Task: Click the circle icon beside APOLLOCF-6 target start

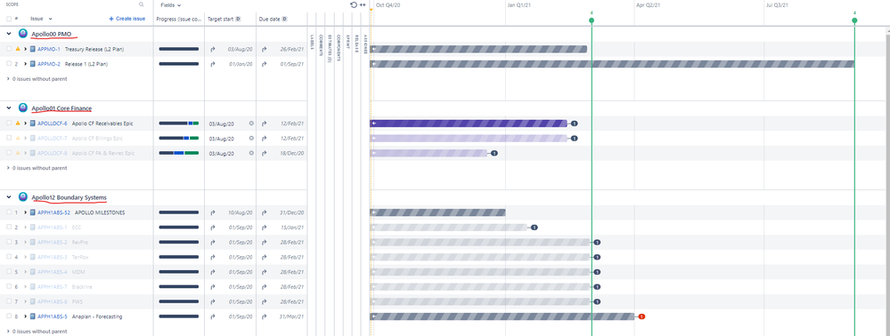Action: [x=251, y=123]
